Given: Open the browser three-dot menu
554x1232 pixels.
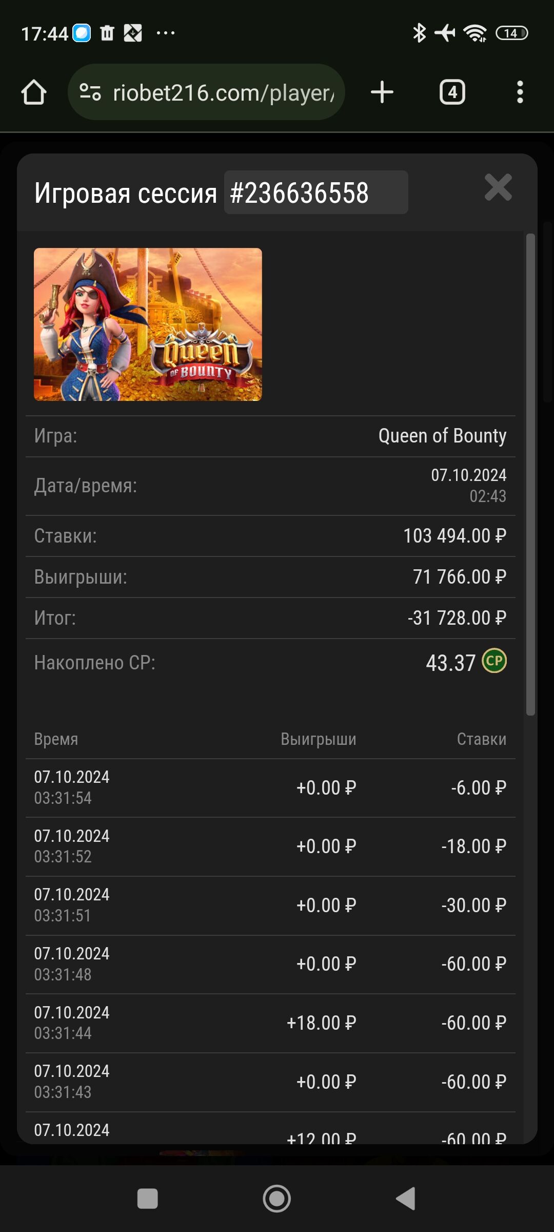Looking at the screenshot, I should (x=520, y=92).
